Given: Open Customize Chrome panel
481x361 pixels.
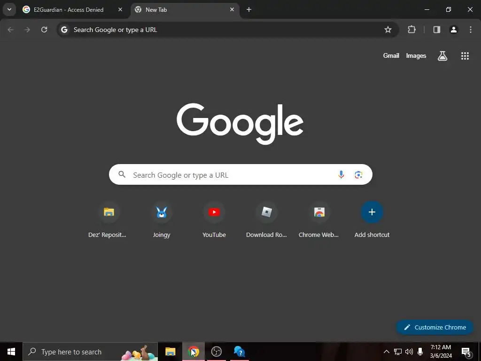Looking at the screenshot, I should point(434,327).
